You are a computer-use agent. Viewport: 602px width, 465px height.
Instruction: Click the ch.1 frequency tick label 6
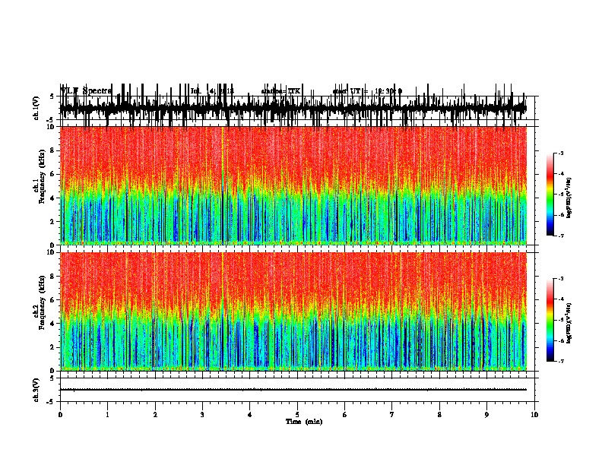[x=53, y=175]
